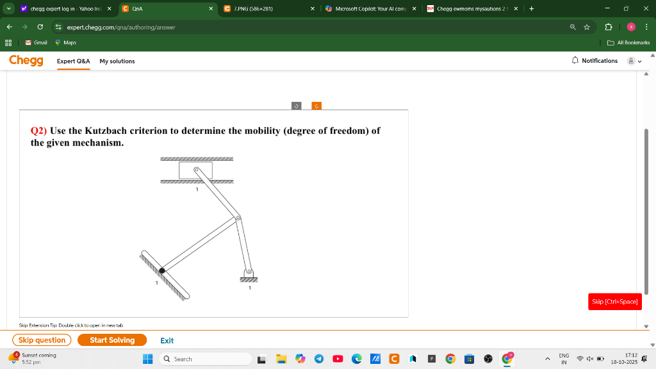Viewport: 656px width, 369px height.
Task: Switch to the 7.PNG tab
Action: 269,9
